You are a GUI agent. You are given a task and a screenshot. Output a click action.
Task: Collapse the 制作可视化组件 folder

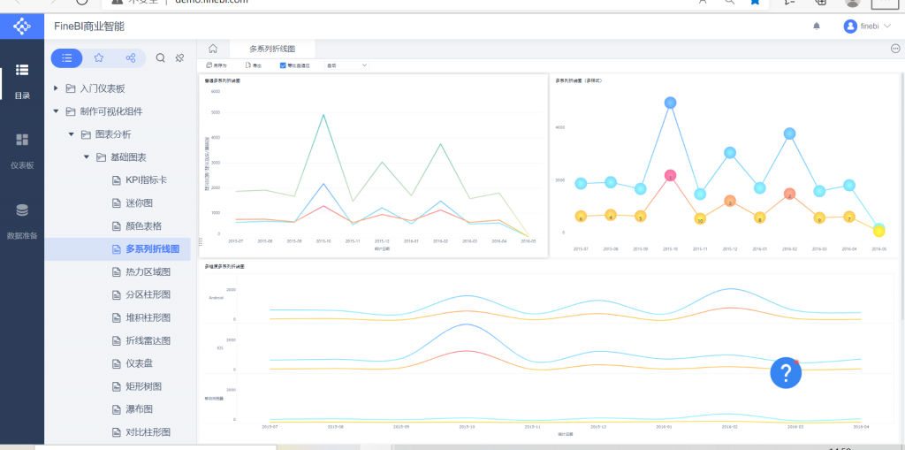pyautogui.click(x=56, y=111)
